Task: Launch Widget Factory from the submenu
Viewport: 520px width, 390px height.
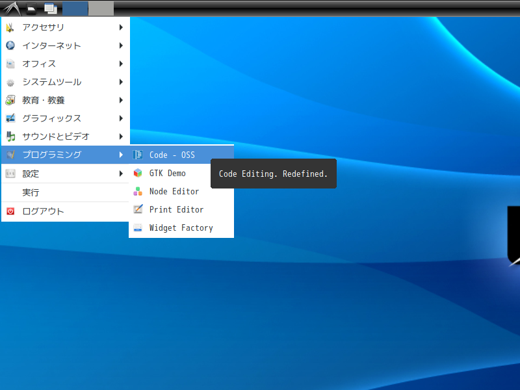Action: (x=181, y=227)
